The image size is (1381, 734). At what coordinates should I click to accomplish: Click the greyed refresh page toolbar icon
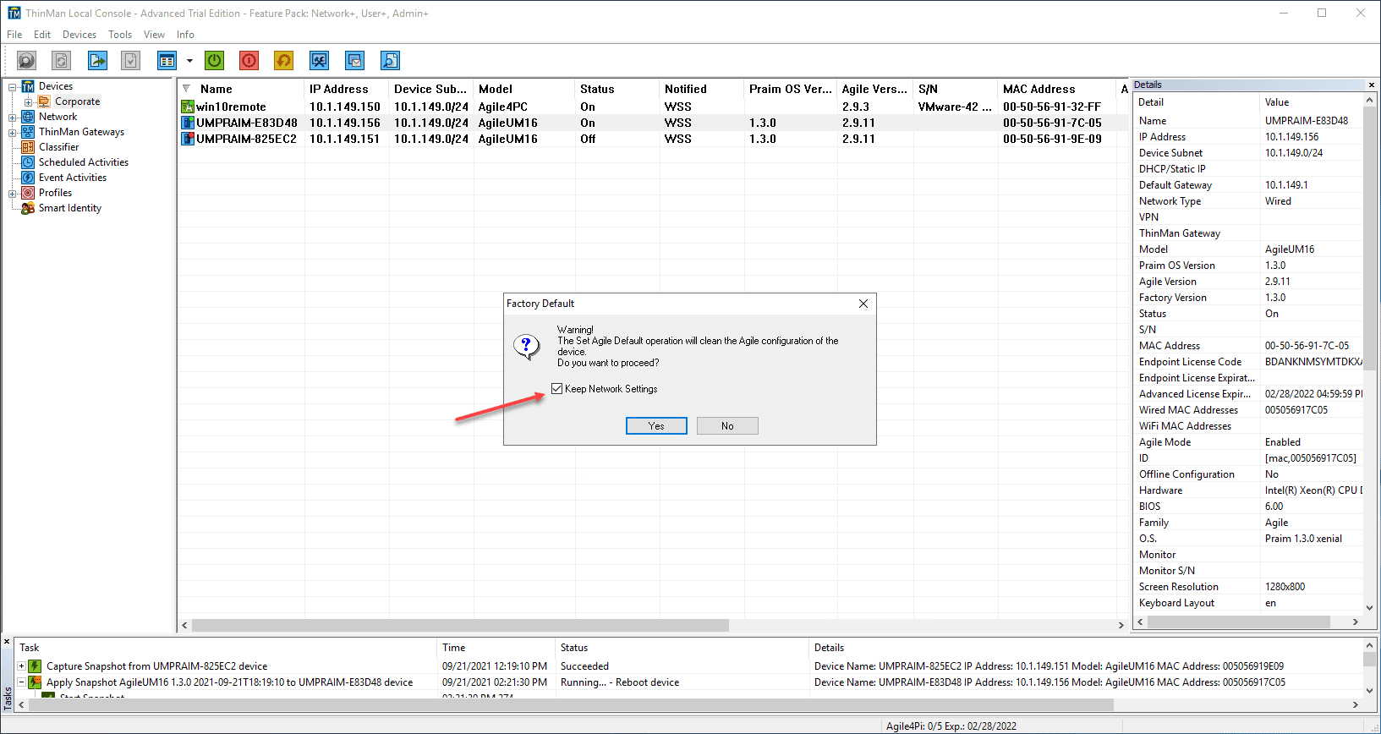pyautogui.click(x=61, y=60)
